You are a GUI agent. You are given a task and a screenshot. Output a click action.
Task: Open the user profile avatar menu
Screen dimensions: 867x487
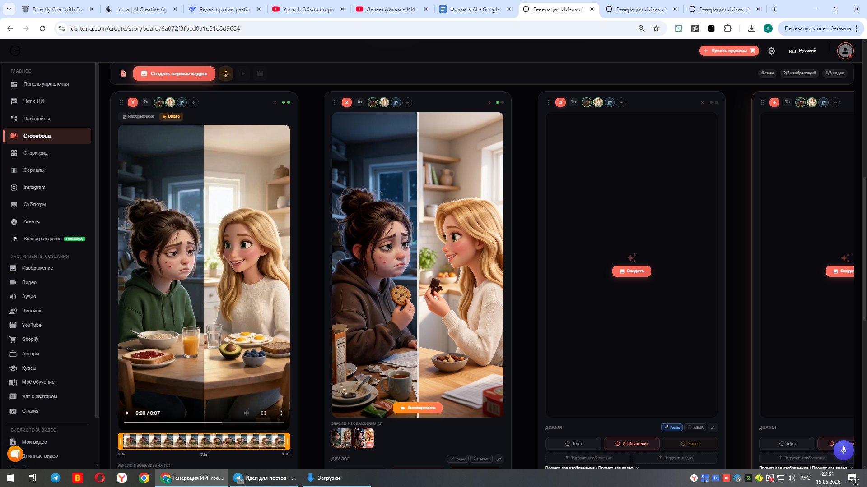click(x=845, y=51)
